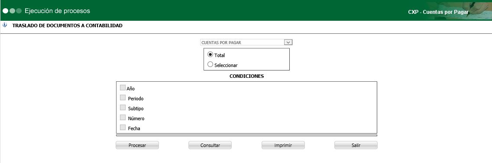
Task: Click the info icon beside TRASLADO DE DOCUMENTOS
Action: (x=4, y=25)
